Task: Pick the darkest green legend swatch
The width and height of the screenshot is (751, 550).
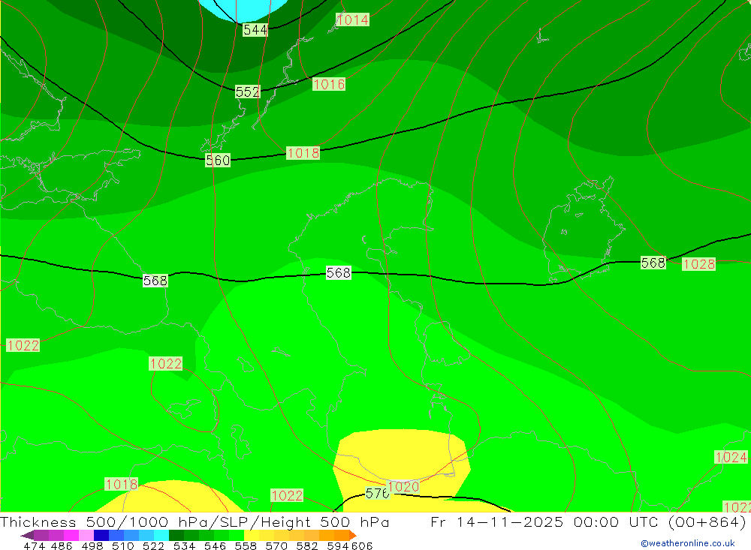Action: point(176,535)
